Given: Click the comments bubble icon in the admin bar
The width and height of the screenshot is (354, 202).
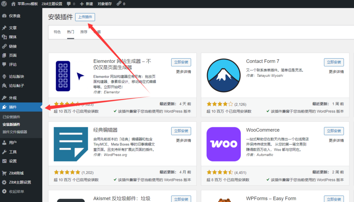Looking at the screenshot, I should click(x=69, y=4).
